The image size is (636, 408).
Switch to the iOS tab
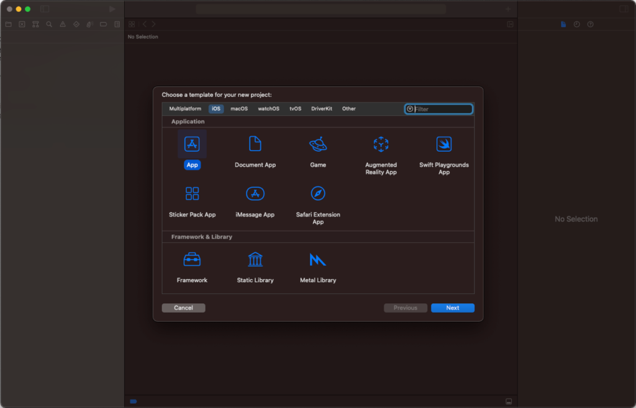[216, 109]
